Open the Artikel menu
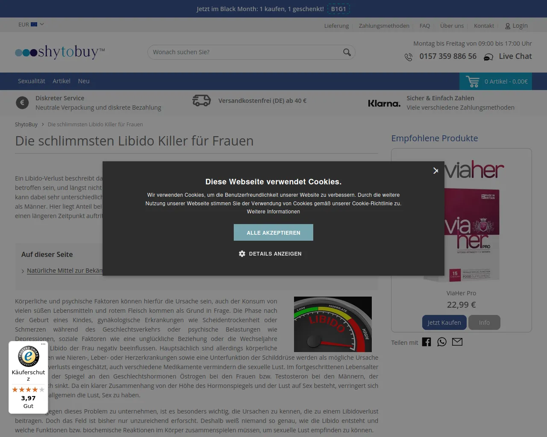Viewport: 547px width, 437px height. (x=62, y=81)
